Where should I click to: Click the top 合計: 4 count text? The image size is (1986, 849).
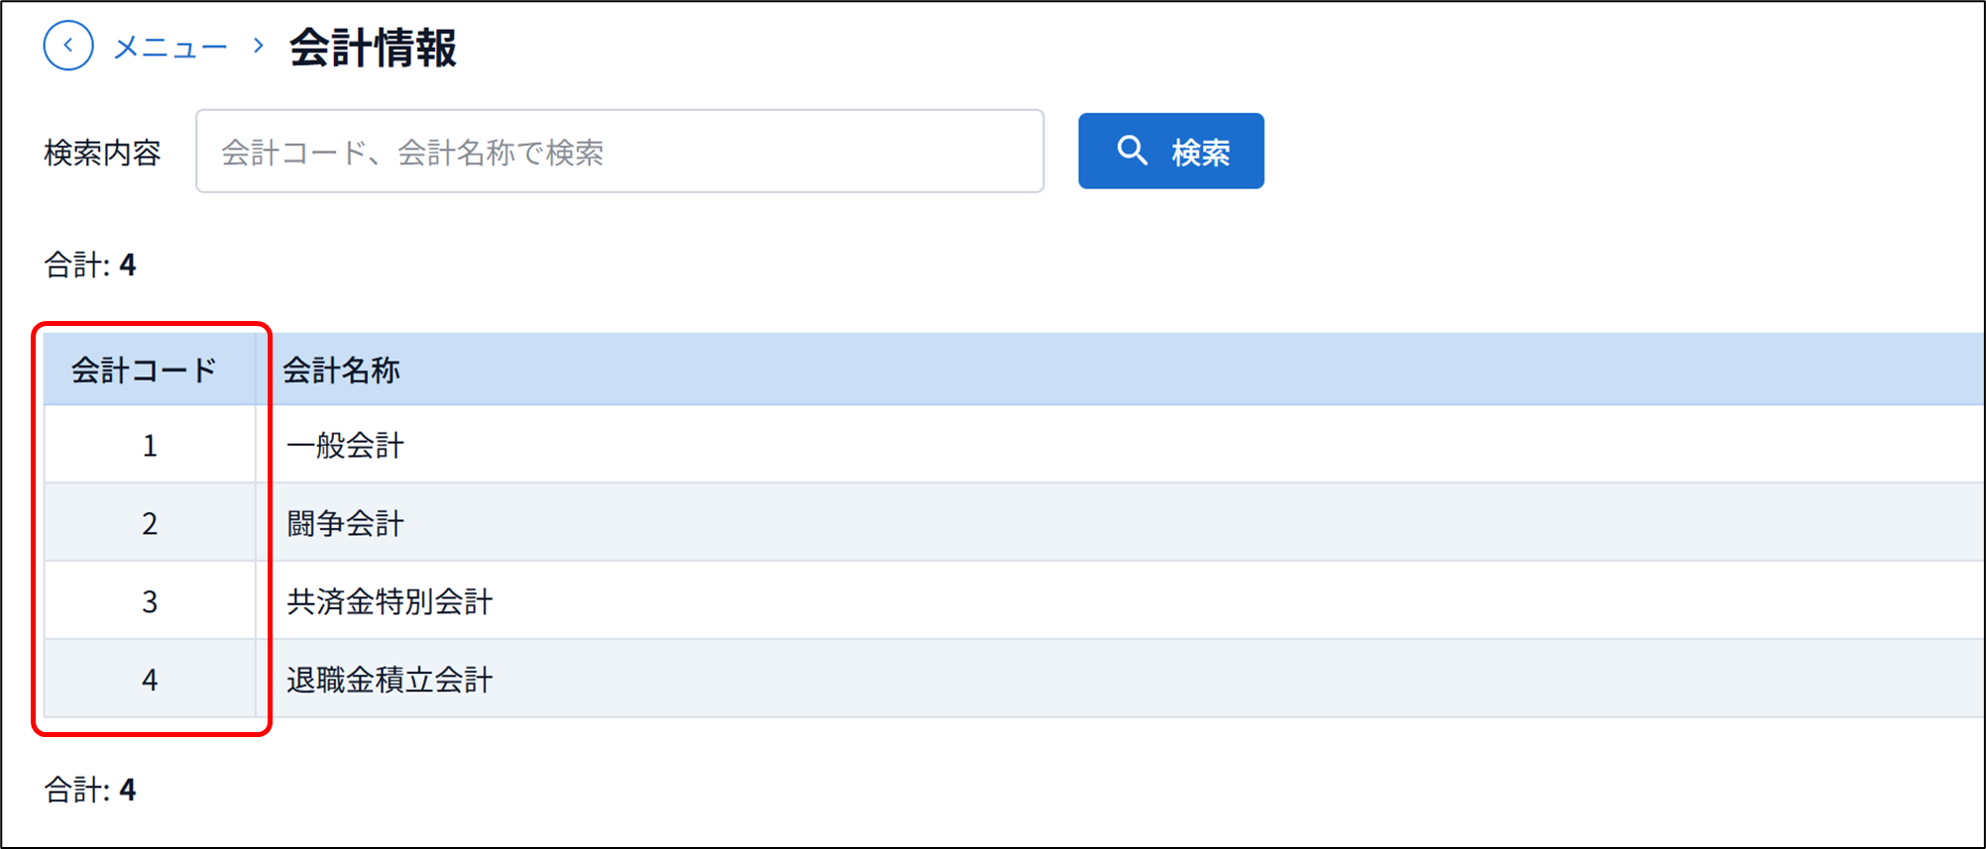click(x=90, y=265)
